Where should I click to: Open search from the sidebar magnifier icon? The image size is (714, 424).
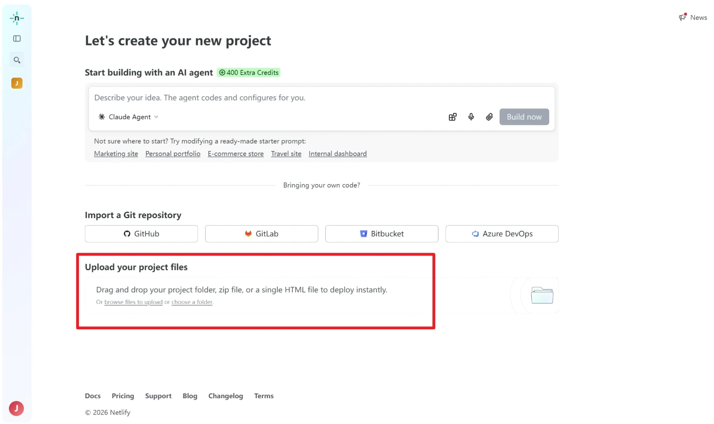[x=16, y=60]
